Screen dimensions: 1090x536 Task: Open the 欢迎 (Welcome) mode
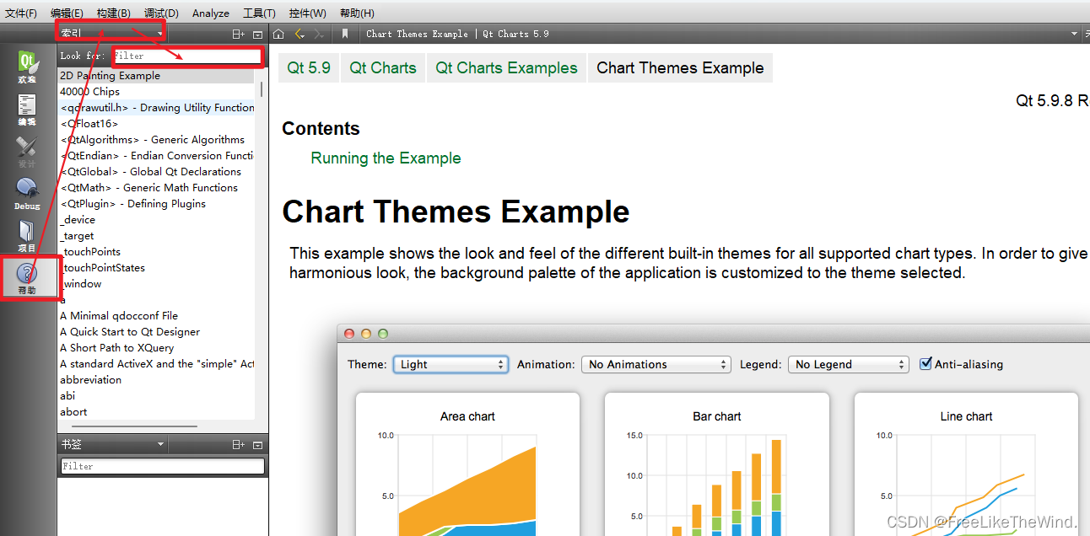27,67
